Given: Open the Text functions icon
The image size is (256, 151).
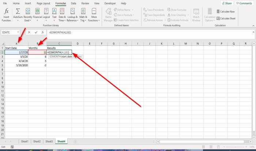Looking at the screenshot, I should [x=54, y=11].
